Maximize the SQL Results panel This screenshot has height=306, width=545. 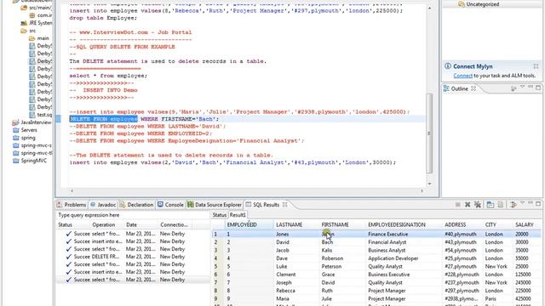(538, 204)
